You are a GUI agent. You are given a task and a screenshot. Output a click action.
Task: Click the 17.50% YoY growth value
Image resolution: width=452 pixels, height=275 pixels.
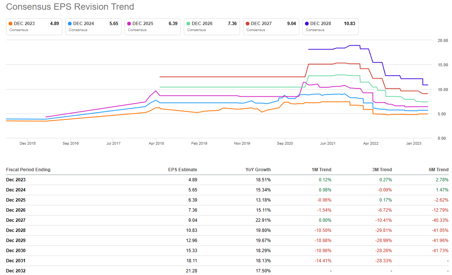pos(263,271)
